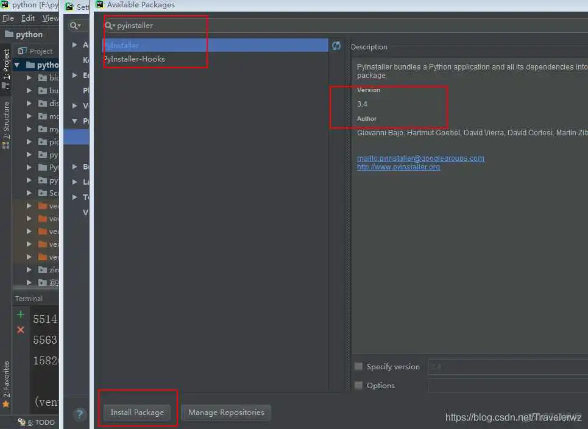Click the reload packages list icon
Viewport: 588px width, 429px height.
coord(336,46)
